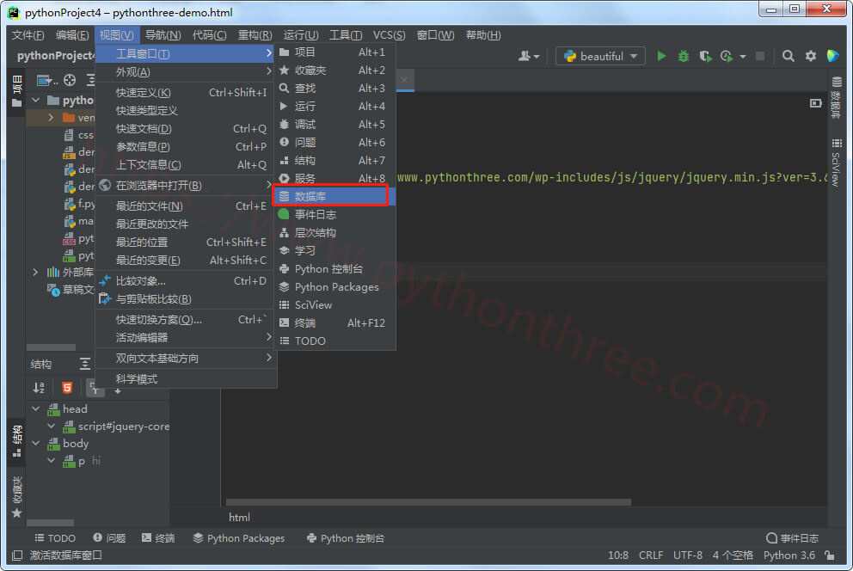Open the 外观(A) submenu
853x571 pixels.
coord(186,71)
